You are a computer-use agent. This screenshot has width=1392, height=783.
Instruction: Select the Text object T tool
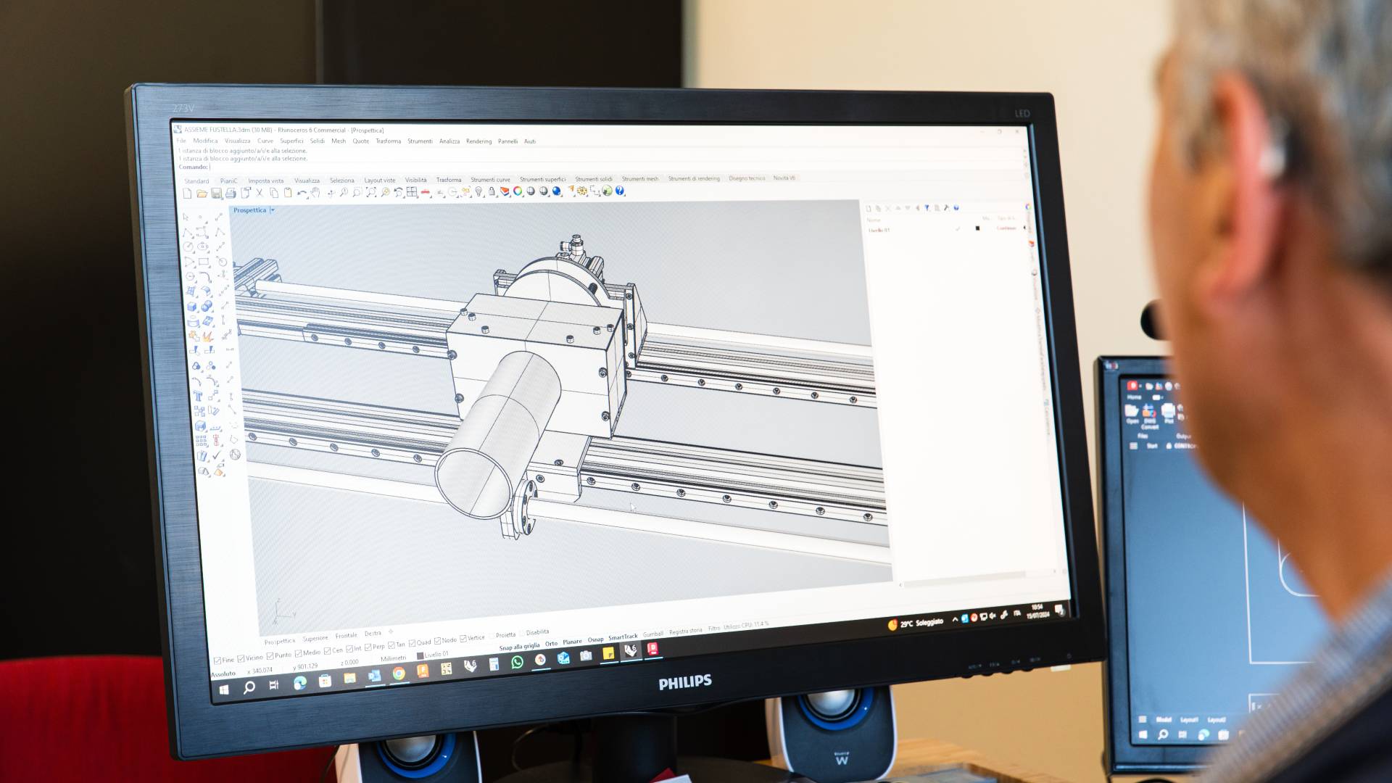197,396
